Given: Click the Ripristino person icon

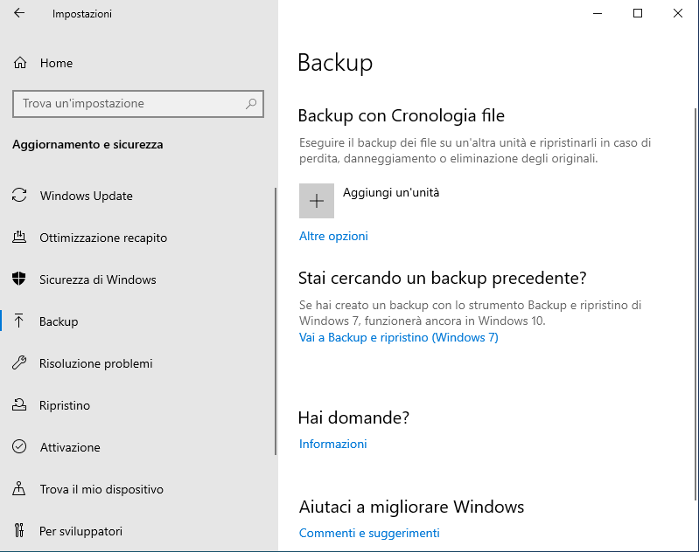Looking at the screenshot, I should [19, 405].
